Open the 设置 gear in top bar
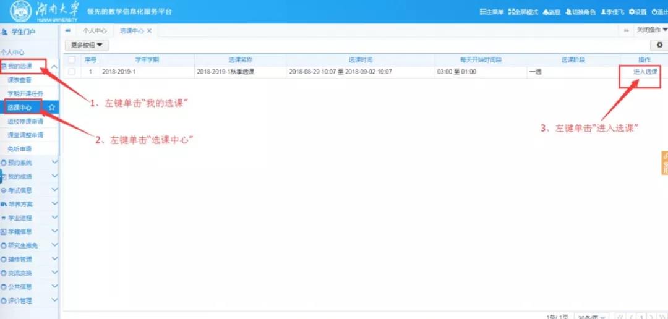The height and width of the screenshot is (319, 668). pyautogui.click(x=632, y=12)
